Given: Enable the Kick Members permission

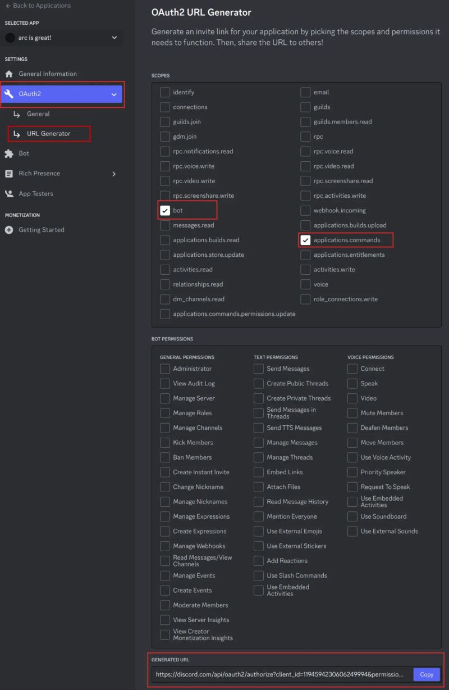Looking at the screenshot, I should 165,443.
